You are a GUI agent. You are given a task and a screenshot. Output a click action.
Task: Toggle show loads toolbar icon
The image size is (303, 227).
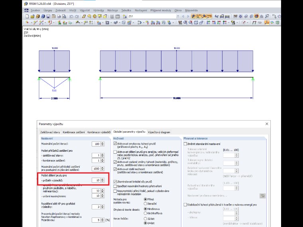pos(193,16)
